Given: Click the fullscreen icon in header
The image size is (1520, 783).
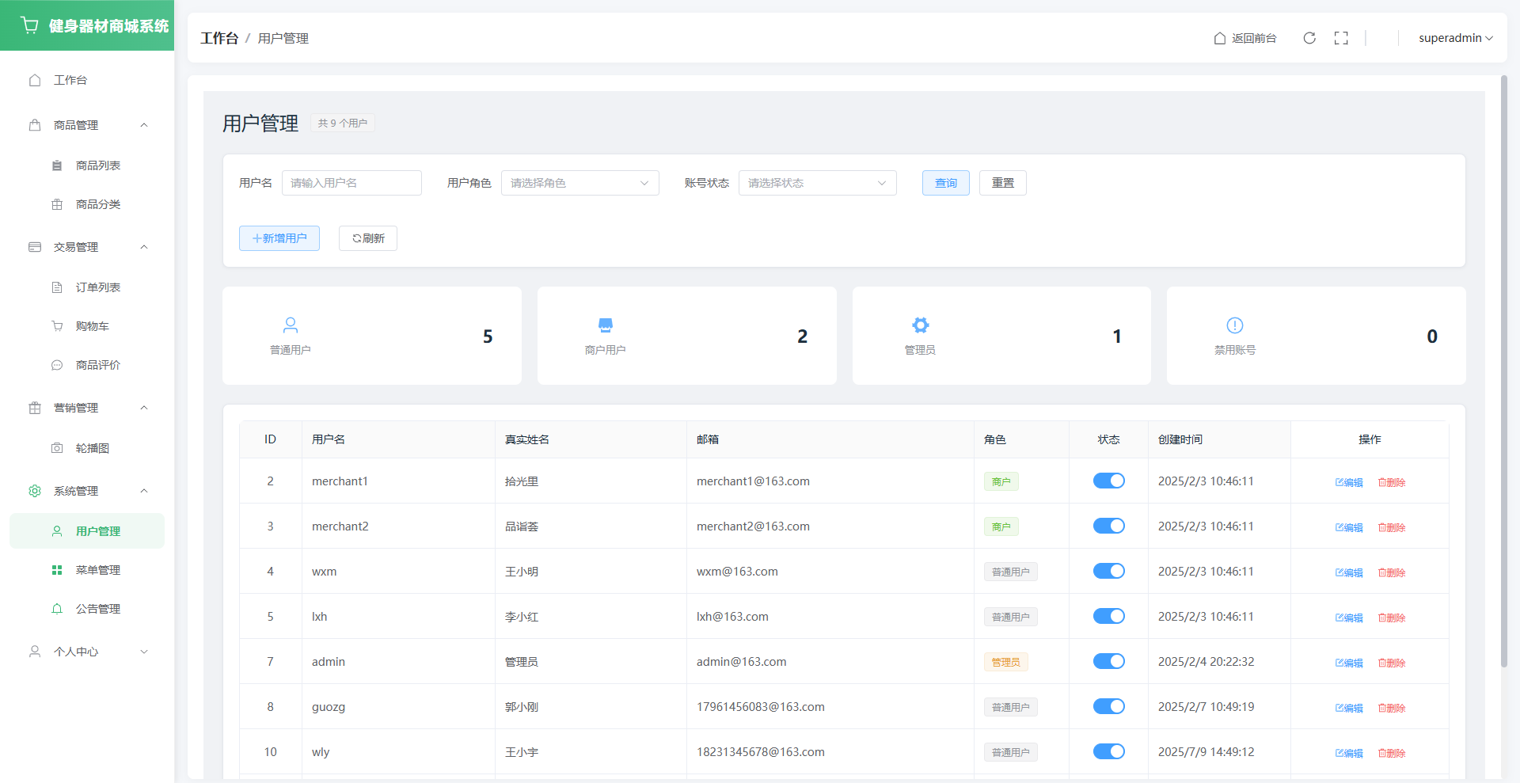Looking at the screenshot, I should pos(1341,38).
